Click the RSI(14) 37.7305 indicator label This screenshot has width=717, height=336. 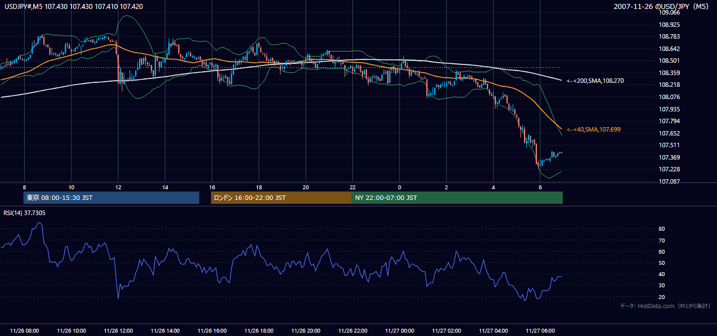[x=25, y=213]
